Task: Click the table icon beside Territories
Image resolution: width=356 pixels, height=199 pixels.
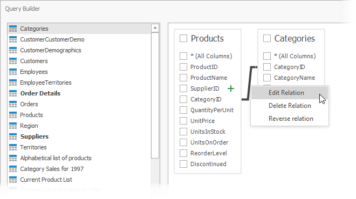Action: [x=13, y=147]
